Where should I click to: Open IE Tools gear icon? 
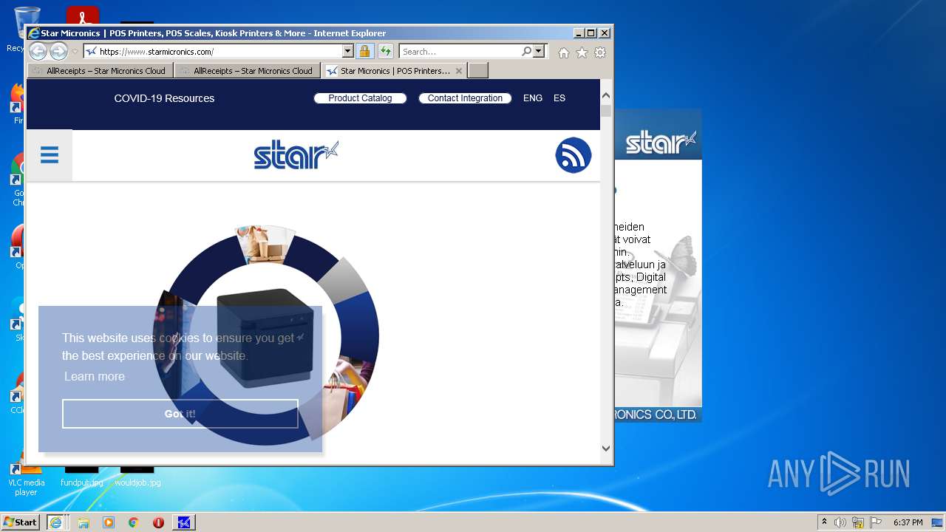(x=600, y=52)
